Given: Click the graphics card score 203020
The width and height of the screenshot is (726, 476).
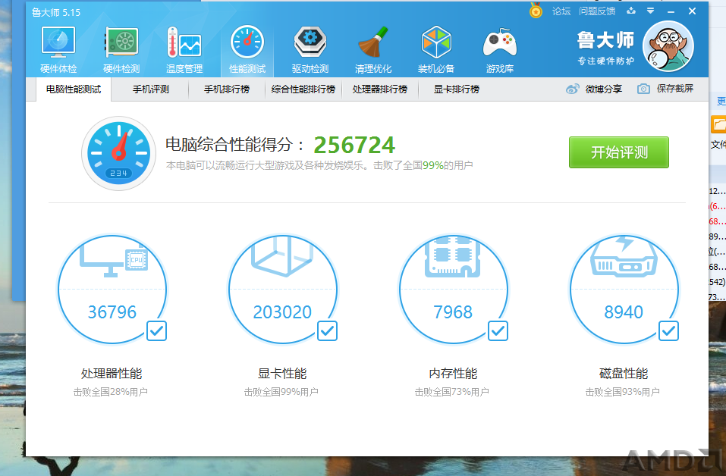Looking at the screenshot, I should 282,312.
